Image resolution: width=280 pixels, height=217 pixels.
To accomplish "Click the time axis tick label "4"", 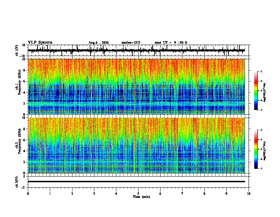I will point(116,194).
